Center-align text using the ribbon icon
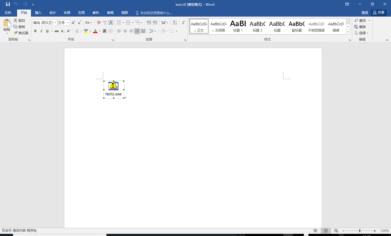This screenshot has height=236, width=391. 125,31
